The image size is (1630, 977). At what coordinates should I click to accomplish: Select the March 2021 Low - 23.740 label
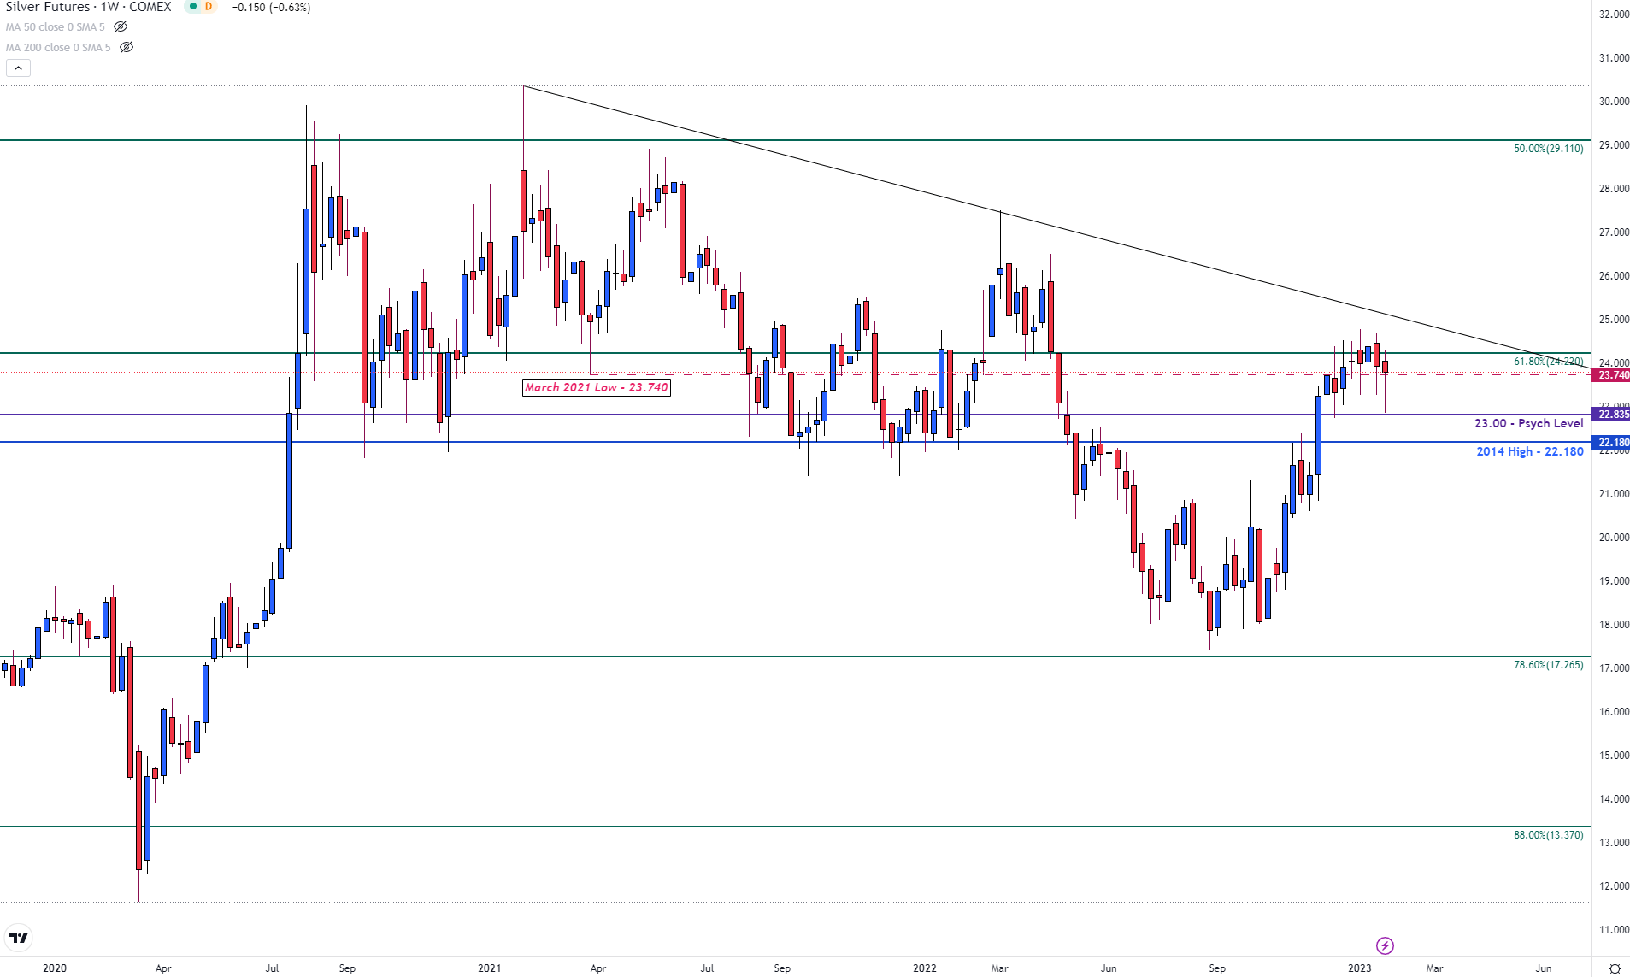[x=597, y=388]
